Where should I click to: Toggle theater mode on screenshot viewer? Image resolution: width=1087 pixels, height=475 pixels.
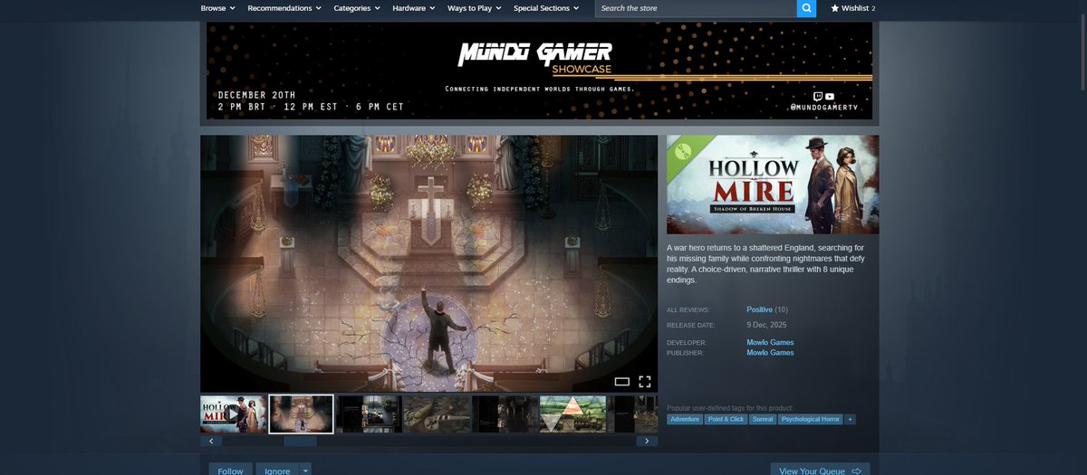pos(622,381)
